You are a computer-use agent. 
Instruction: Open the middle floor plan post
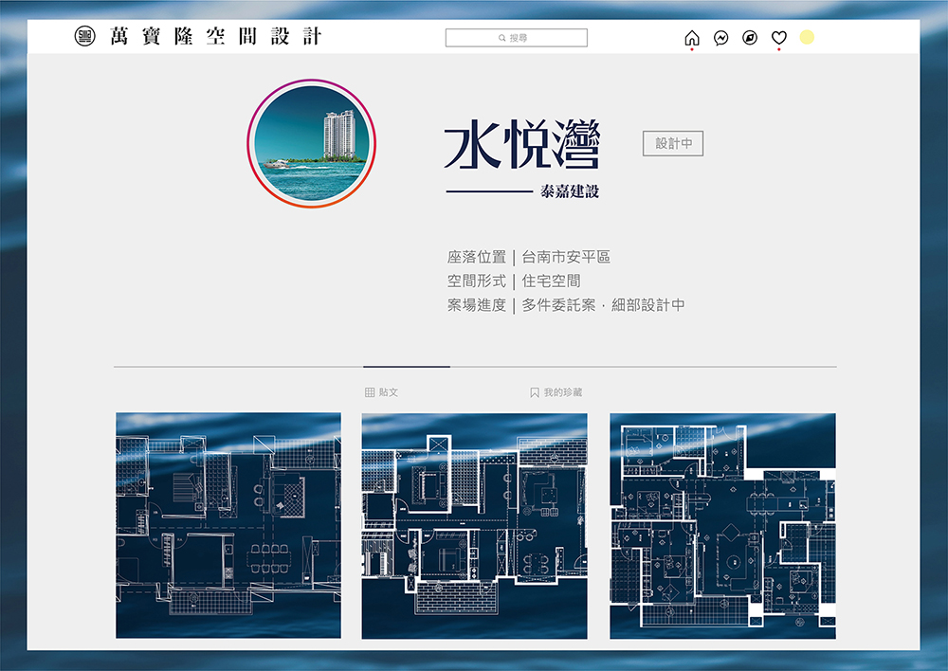pos(474,525)
